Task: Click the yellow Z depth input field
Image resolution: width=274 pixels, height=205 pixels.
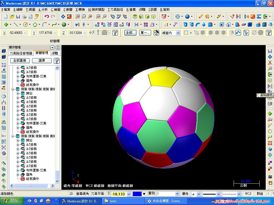Action: tap(119, 194)
